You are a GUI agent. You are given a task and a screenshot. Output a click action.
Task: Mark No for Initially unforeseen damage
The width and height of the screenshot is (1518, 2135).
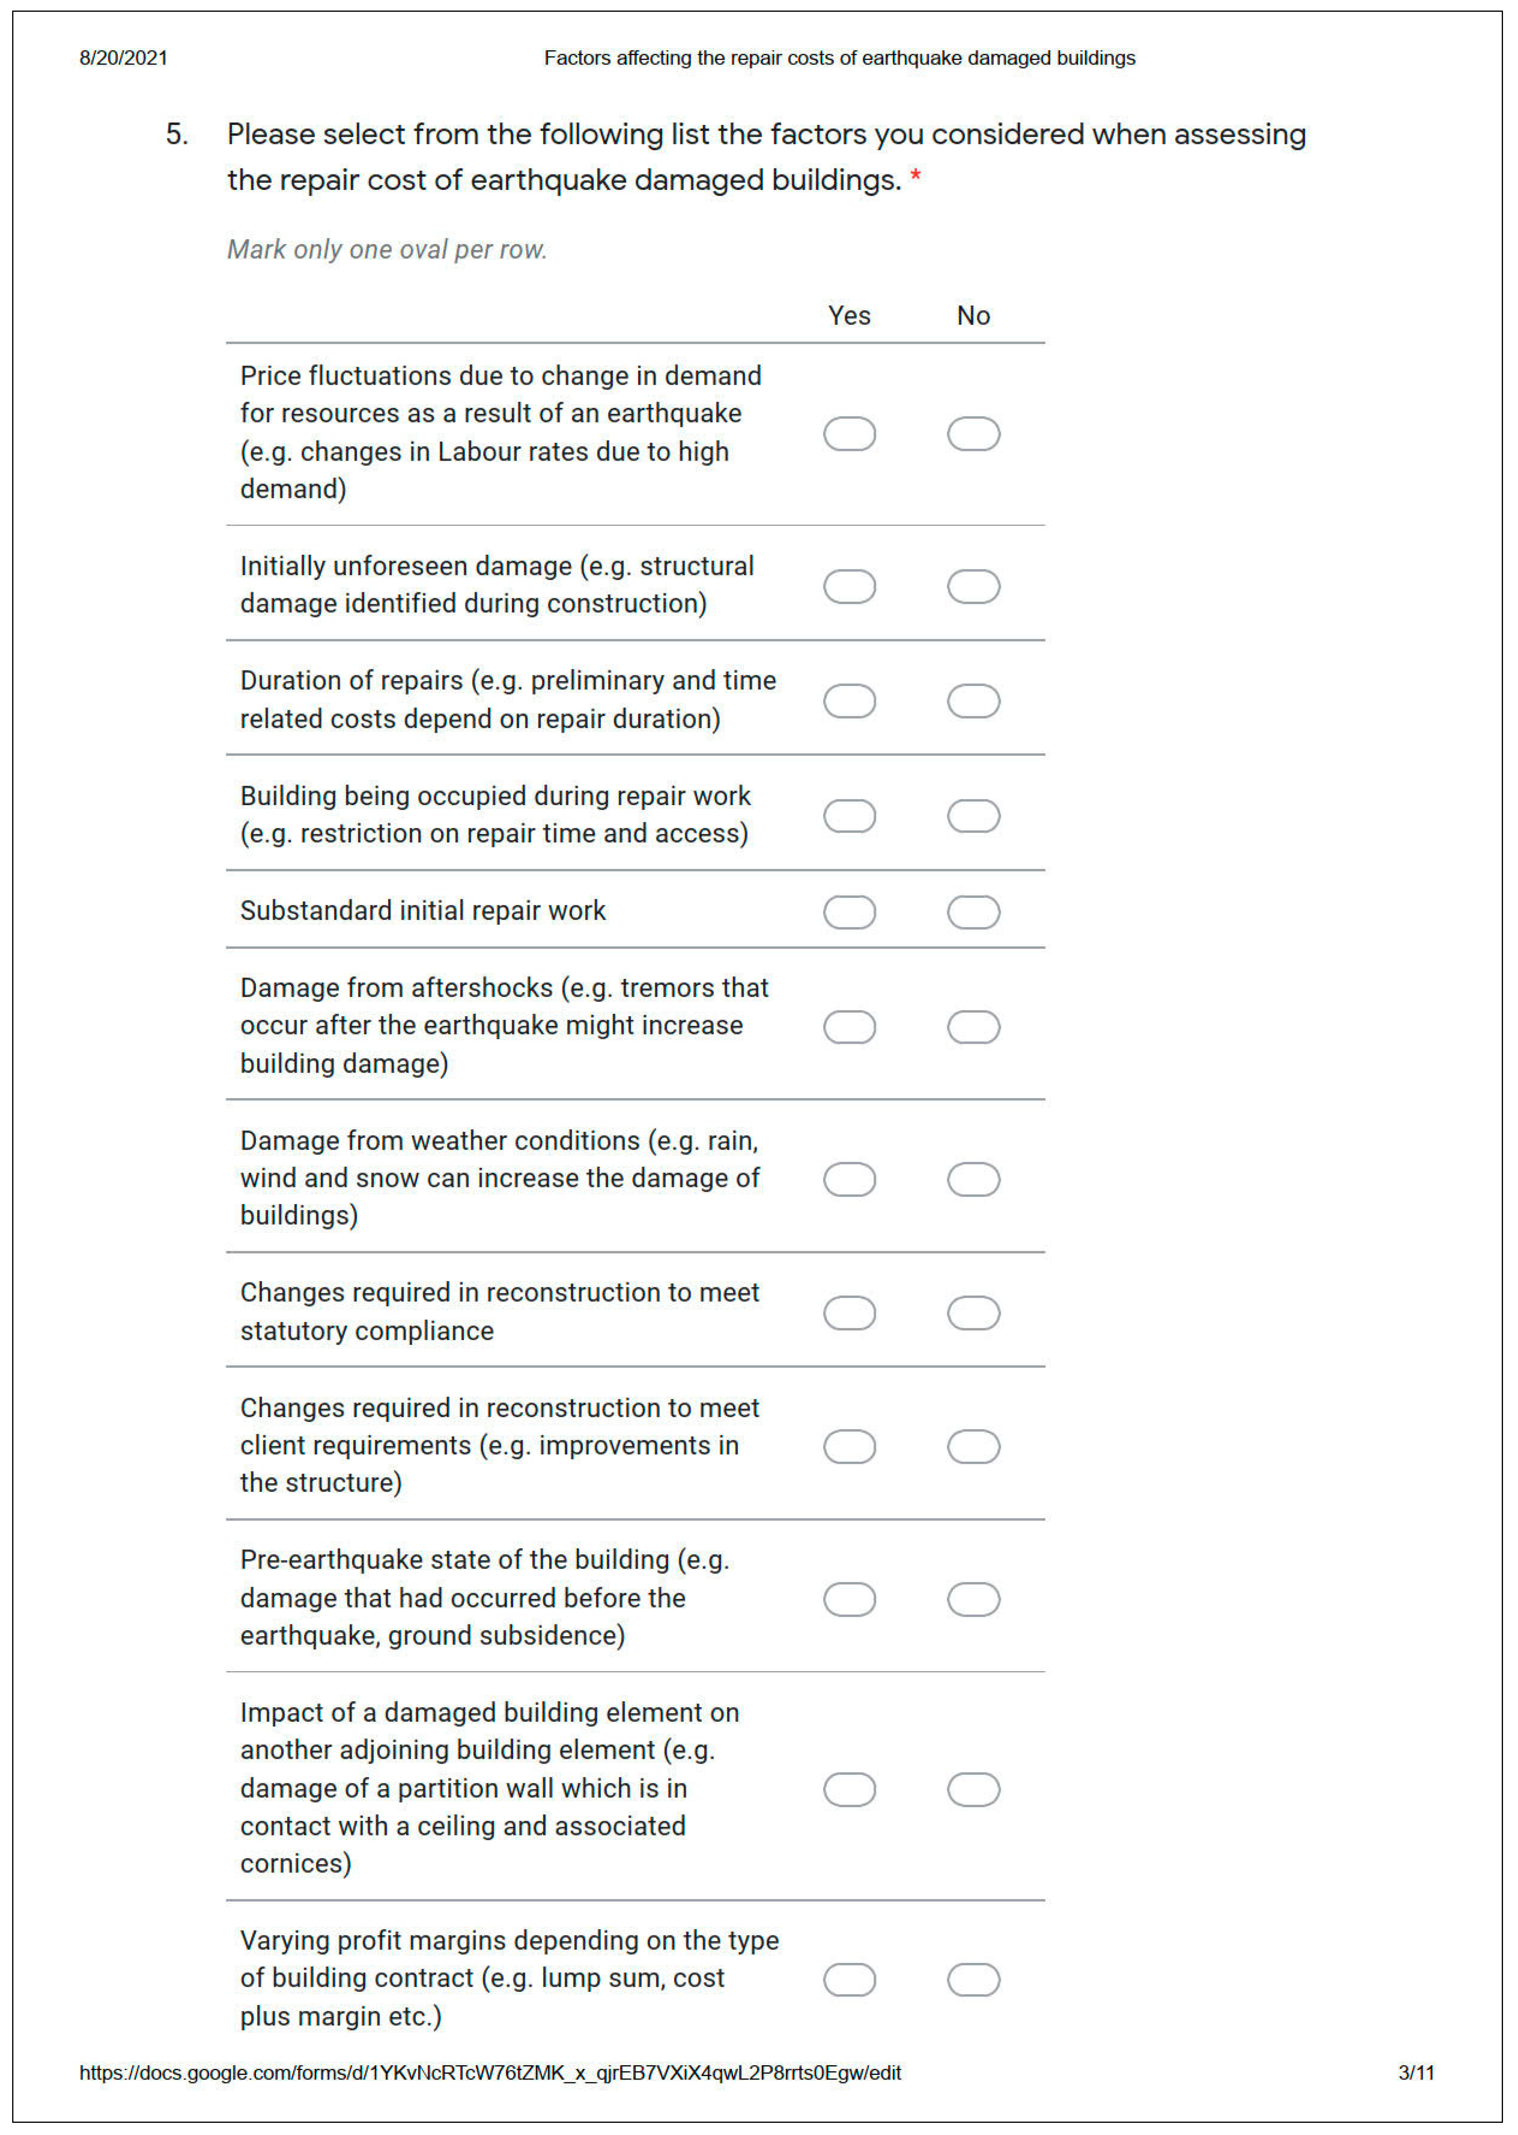(x=973, y=586)
